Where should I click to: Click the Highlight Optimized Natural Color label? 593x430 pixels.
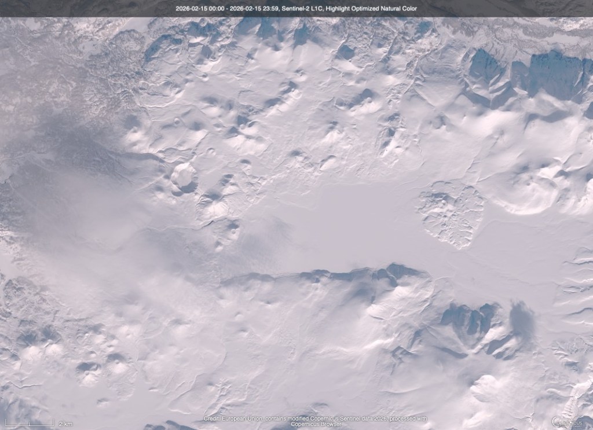pyautogui.click(x=372, y=9)
